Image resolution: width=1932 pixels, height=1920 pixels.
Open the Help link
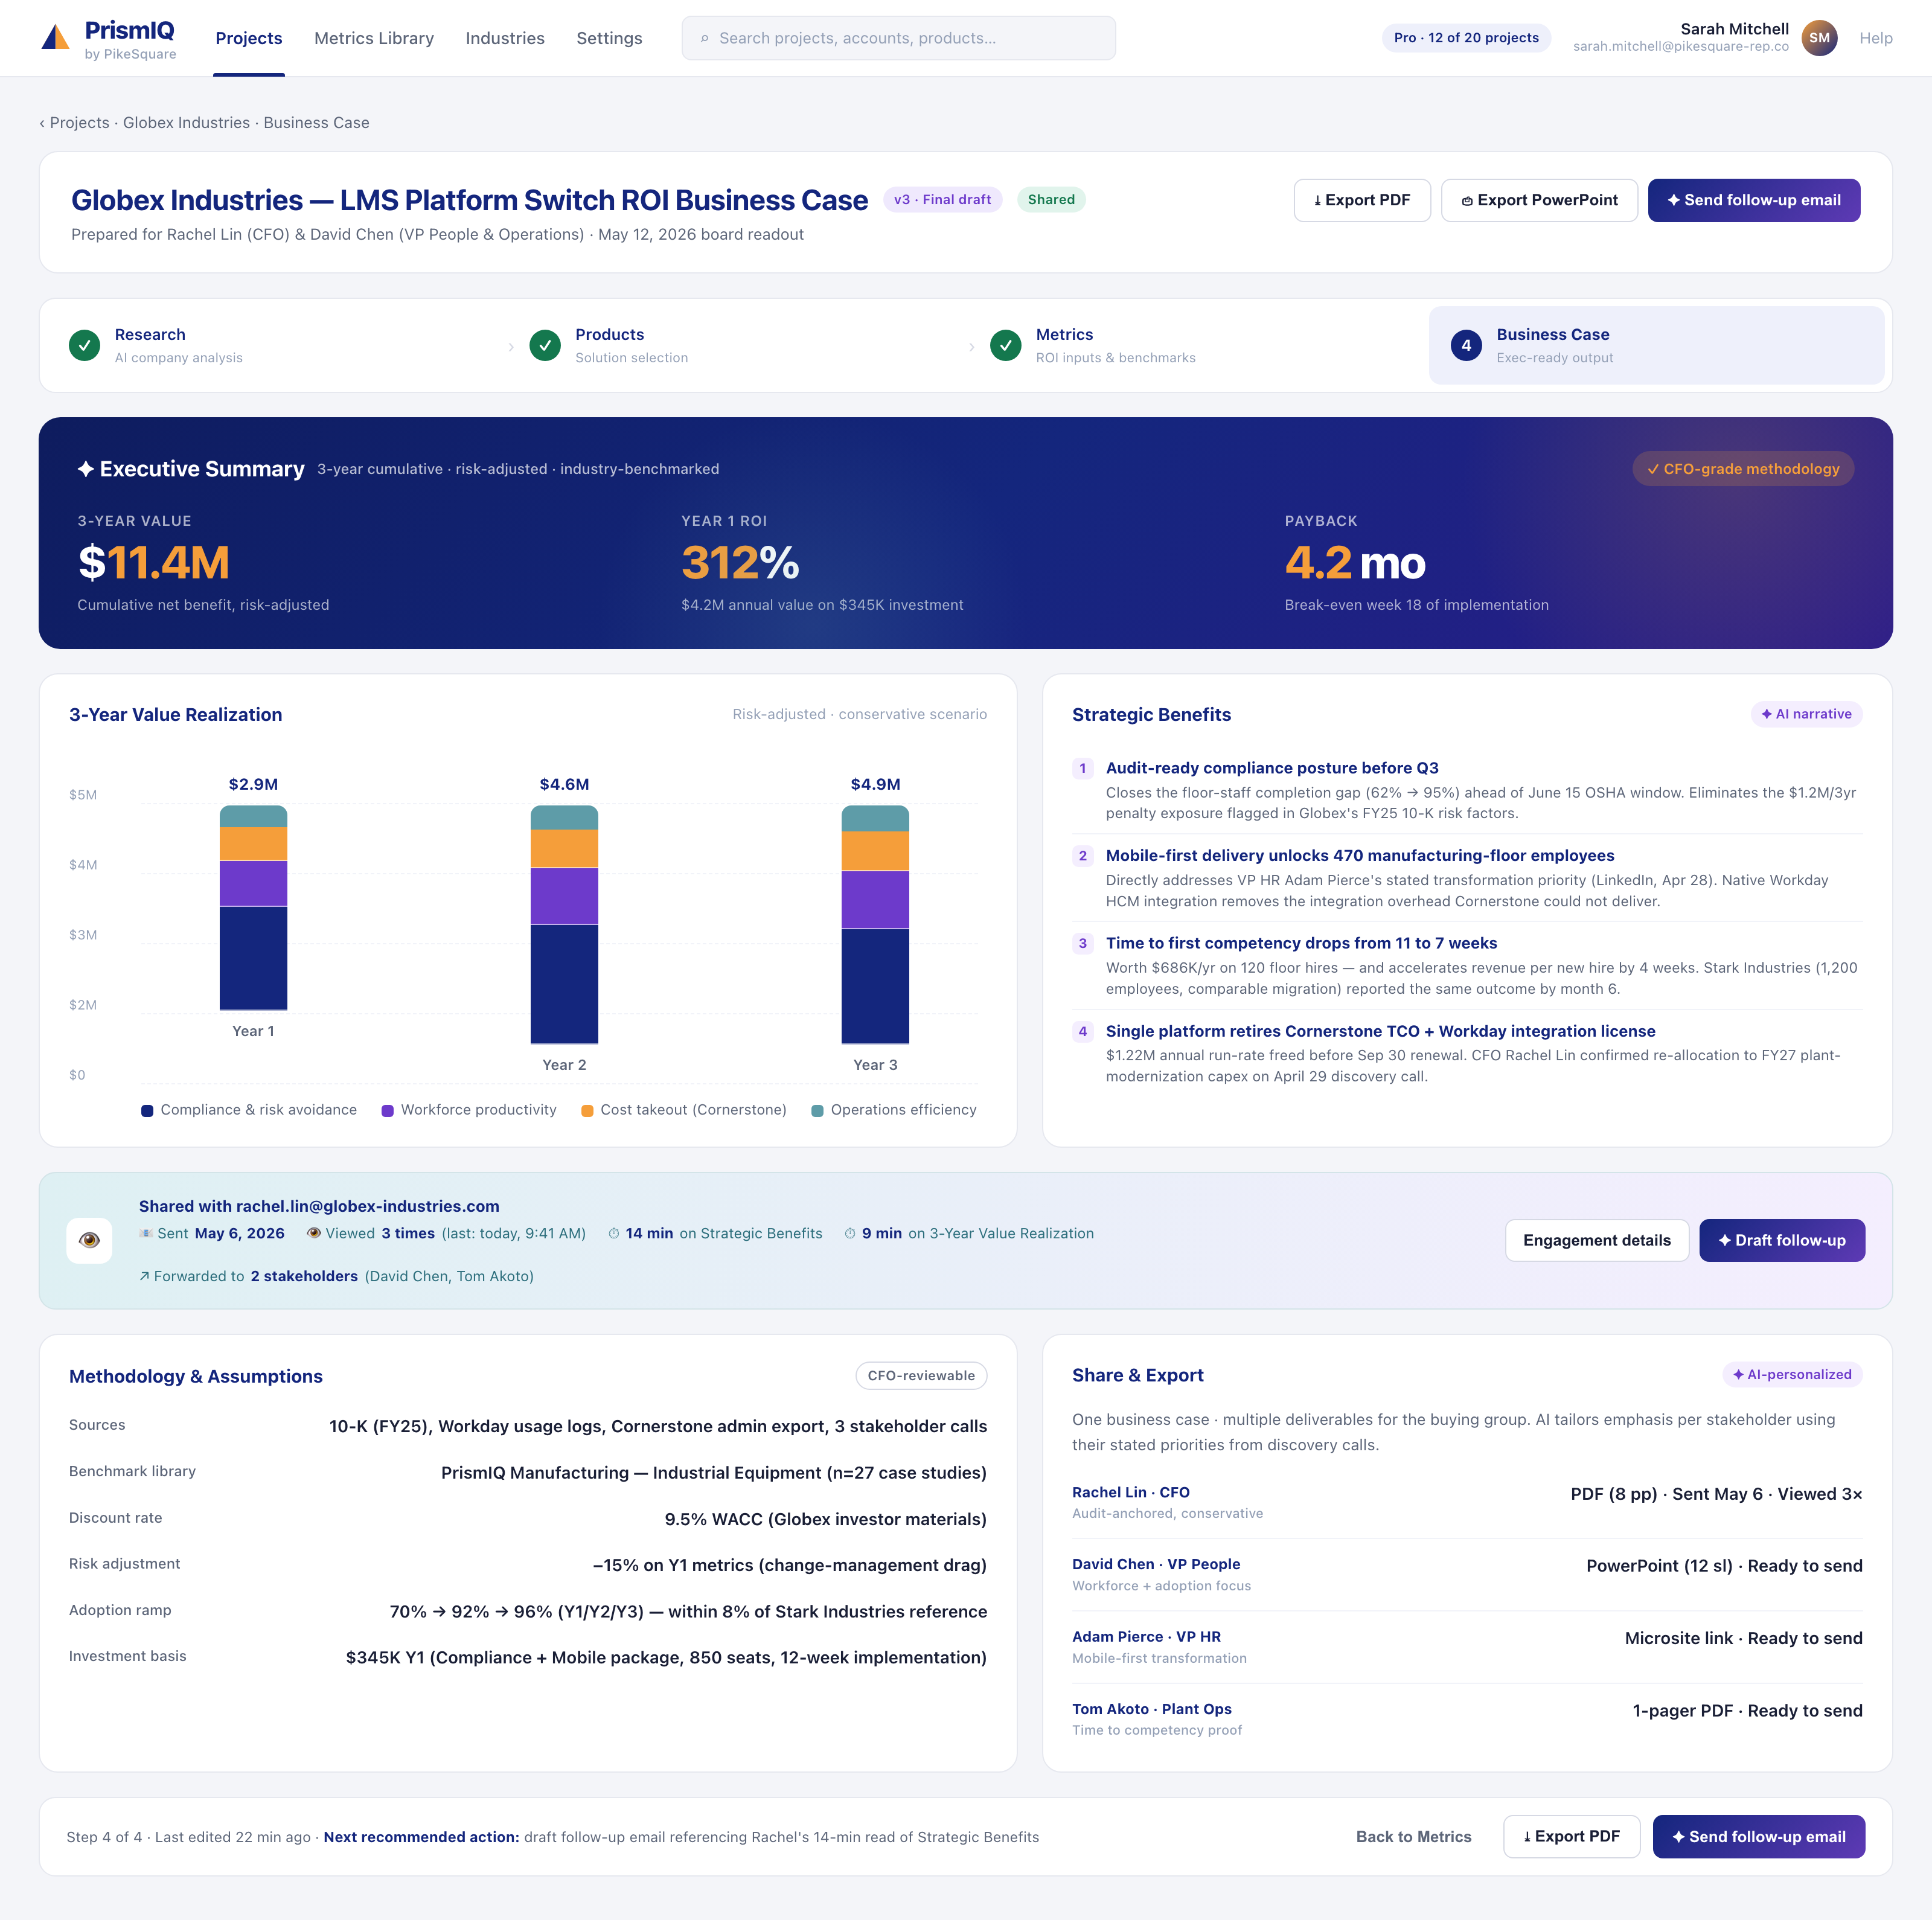[x=1876, y=38]
